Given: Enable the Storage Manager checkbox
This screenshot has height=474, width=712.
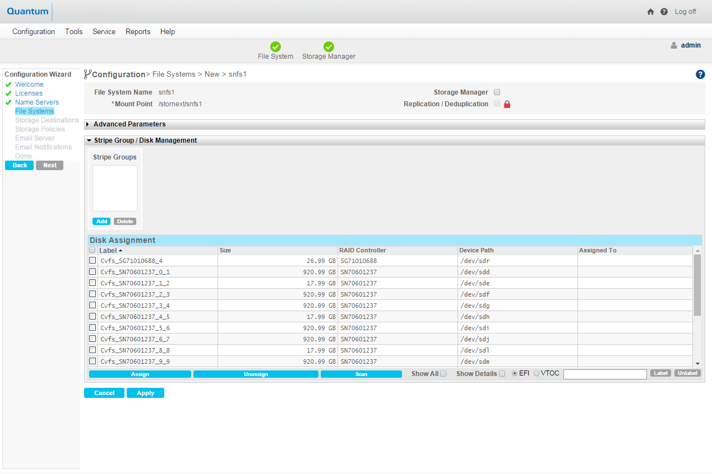Looking at the screenshot, I should tap(497, 92).
